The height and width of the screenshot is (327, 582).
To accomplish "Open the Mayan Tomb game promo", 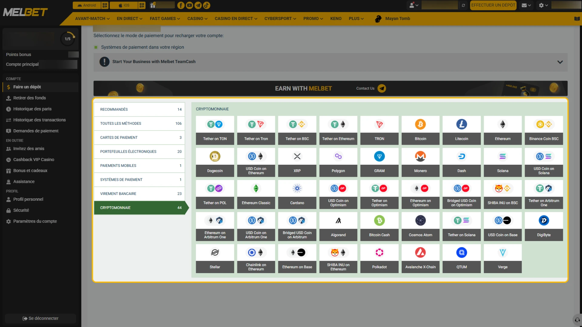I will click(x=392, y=18).
